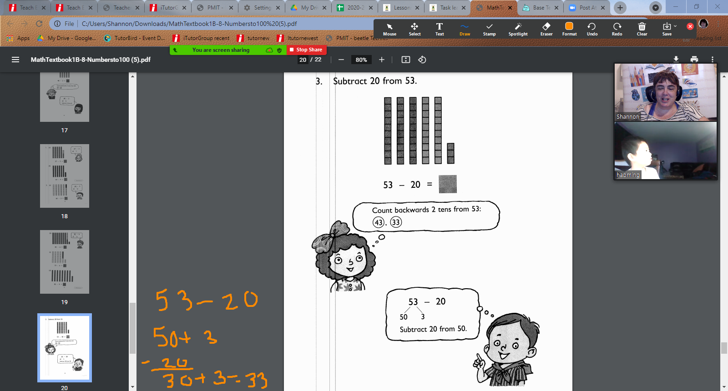Select the Mouse annotation tool

click(x=389, y=29)
